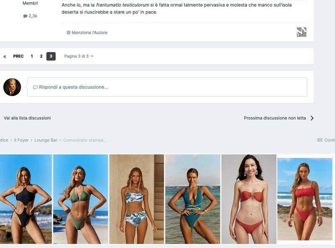Open Prossima discussione non letta link
The image size is (335, 248).
(x=275, y=118)
